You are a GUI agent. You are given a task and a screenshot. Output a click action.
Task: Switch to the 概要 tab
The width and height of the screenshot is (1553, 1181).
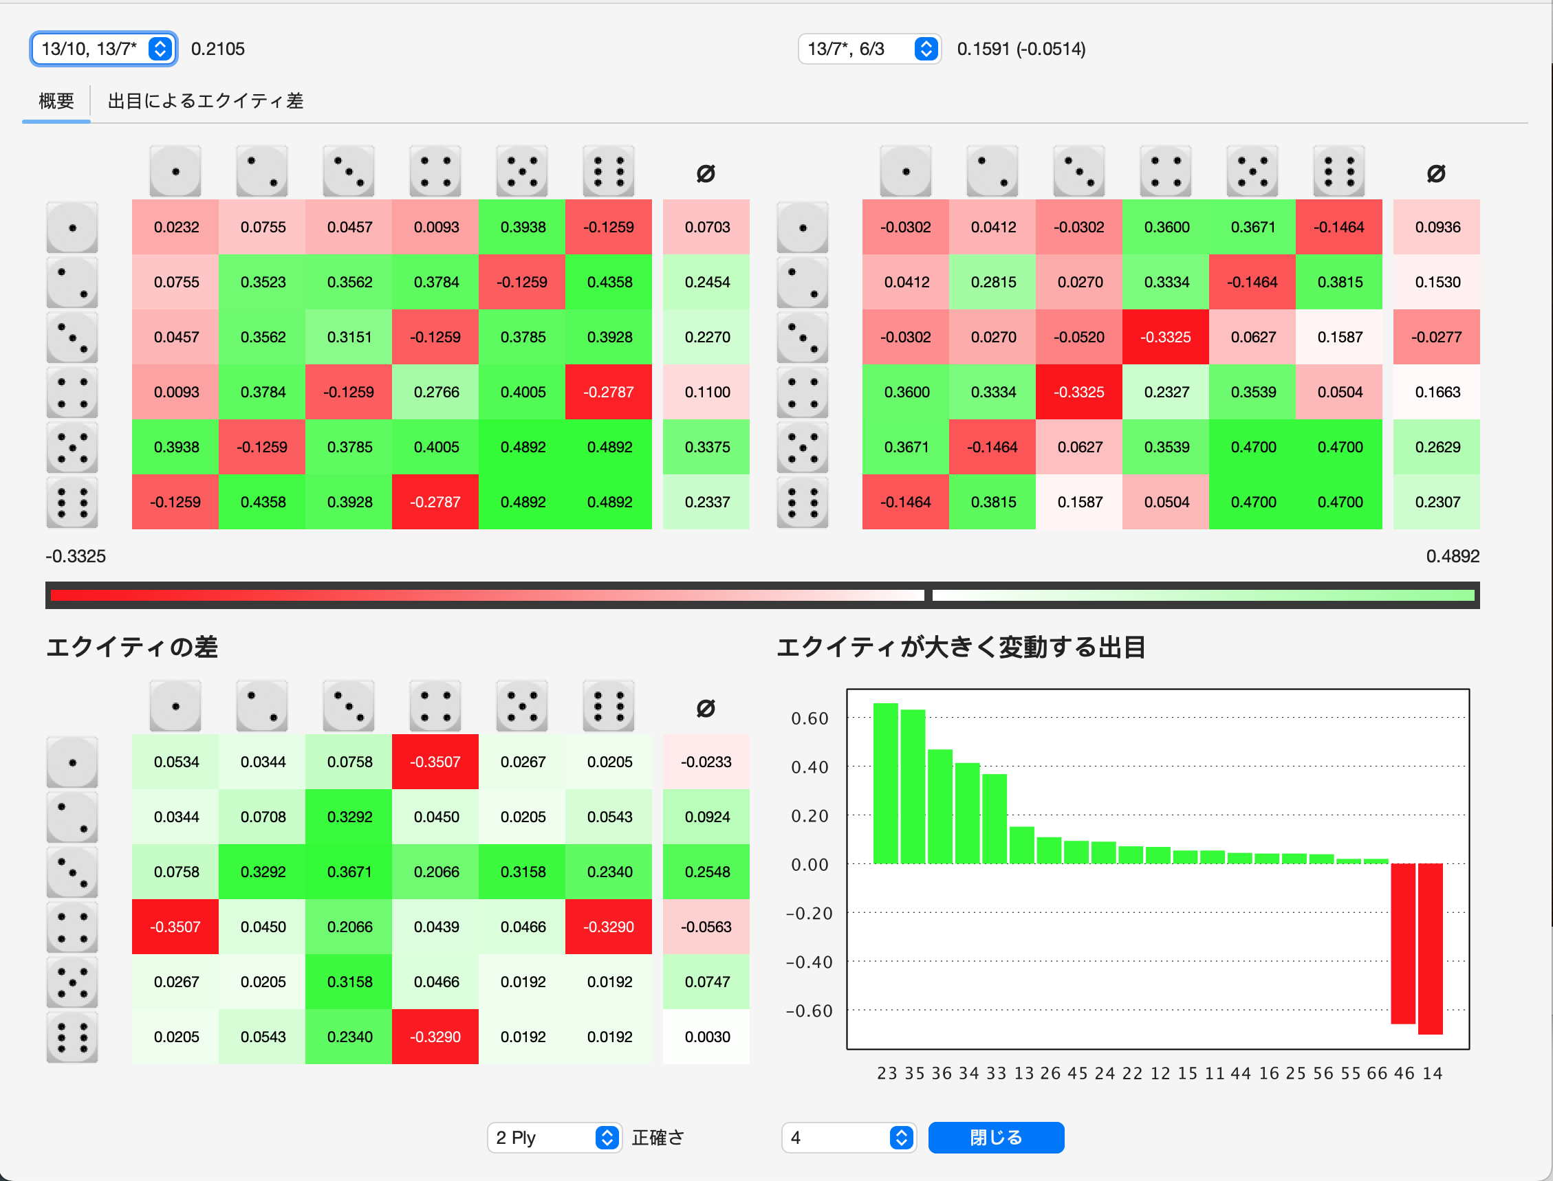pyautogui.click(x=56, y=101)
